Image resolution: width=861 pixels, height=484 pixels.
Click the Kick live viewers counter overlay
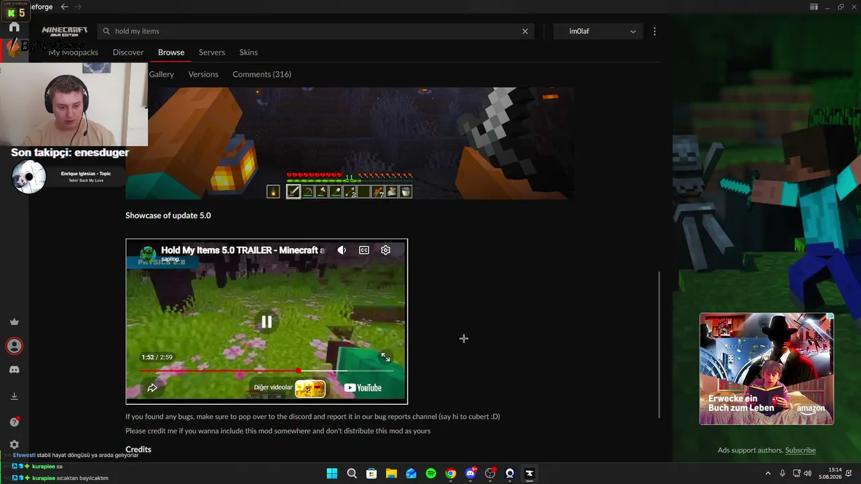pos(16,11)
